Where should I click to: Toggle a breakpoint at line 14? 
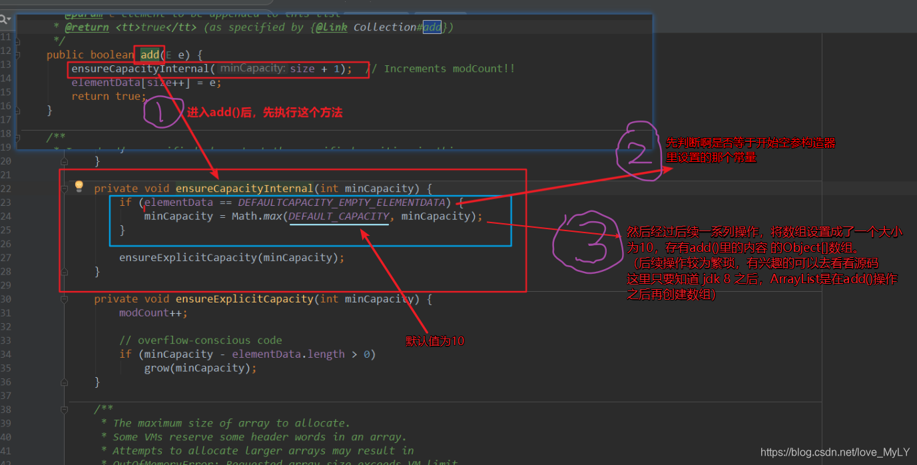point(33,82)
